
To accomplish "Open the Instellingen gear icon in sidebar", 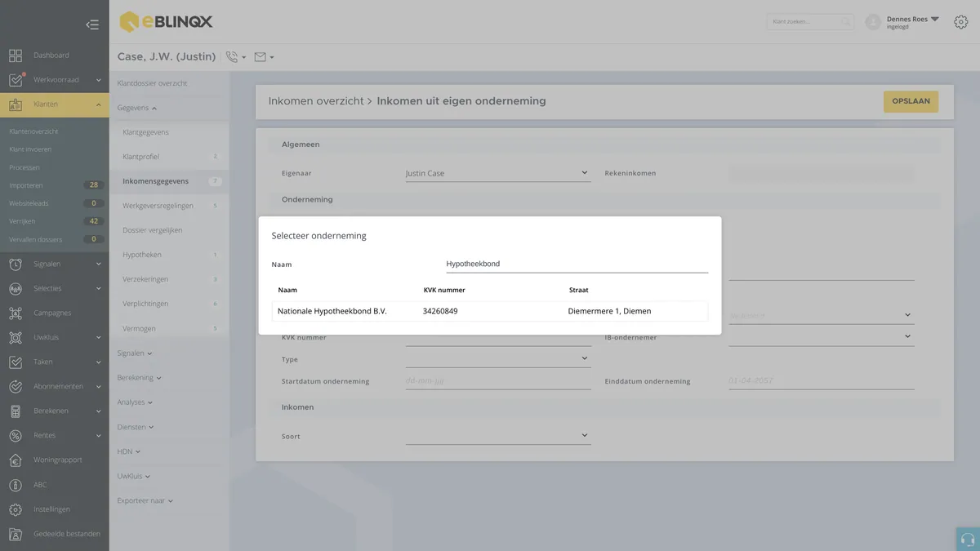I will (16, 509).
